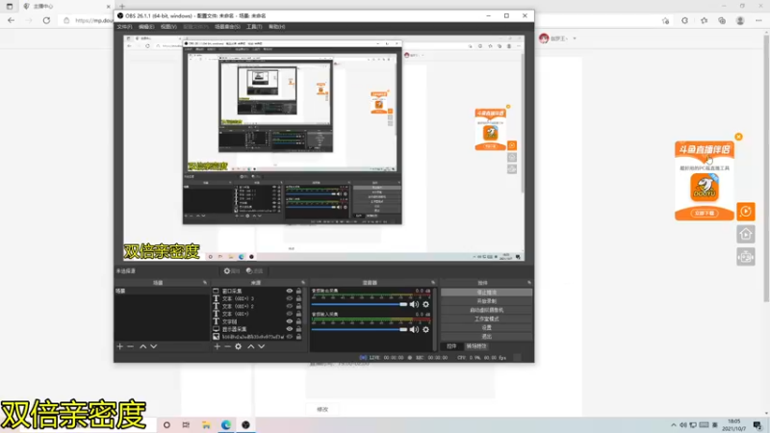Image resolution: width=770 pixels, height=433 pixels.
Task: Open source 滤镜 button above docks
Action: (x=254, y=271)
